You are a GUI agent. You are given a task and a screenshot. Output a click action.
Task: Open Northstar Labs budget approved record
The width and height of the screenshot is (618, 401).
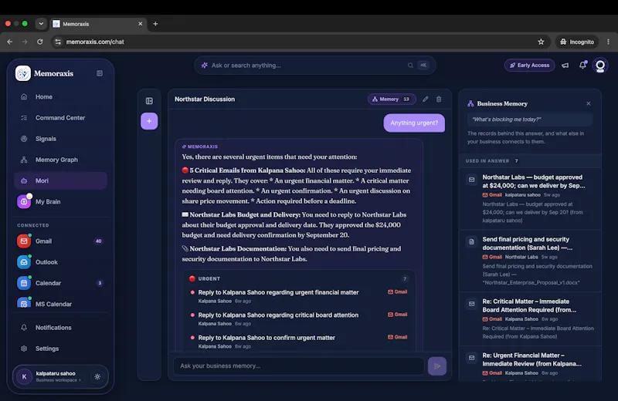(x=530, y=199)
